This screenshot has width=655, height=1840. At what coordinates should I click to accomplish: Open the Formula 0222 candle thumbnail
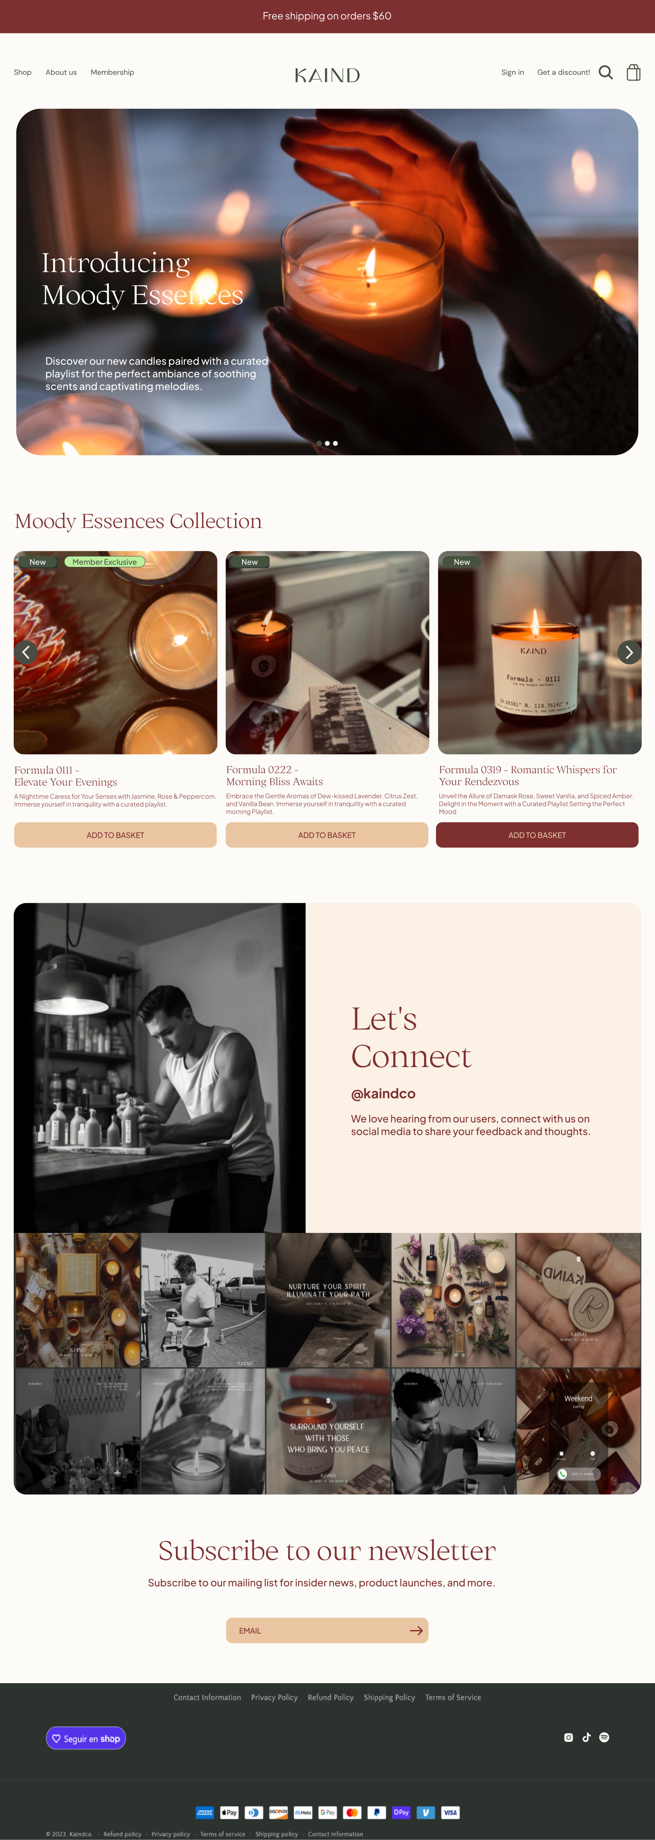point(327,653)
